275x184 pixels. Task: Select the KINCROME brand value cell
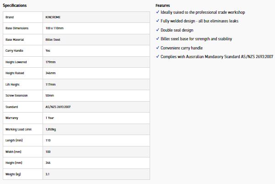(54, 17)
